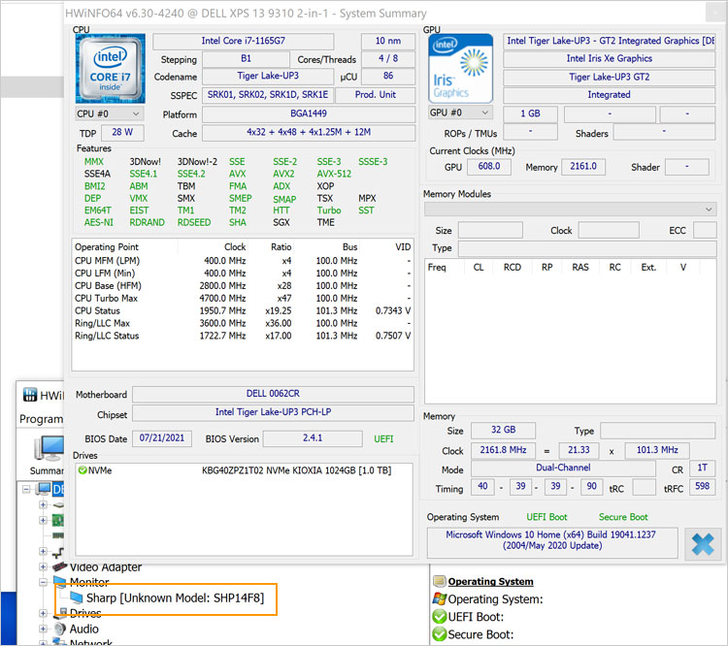Click the HWiNFO app icon in main window title

[x=30, y=395]
